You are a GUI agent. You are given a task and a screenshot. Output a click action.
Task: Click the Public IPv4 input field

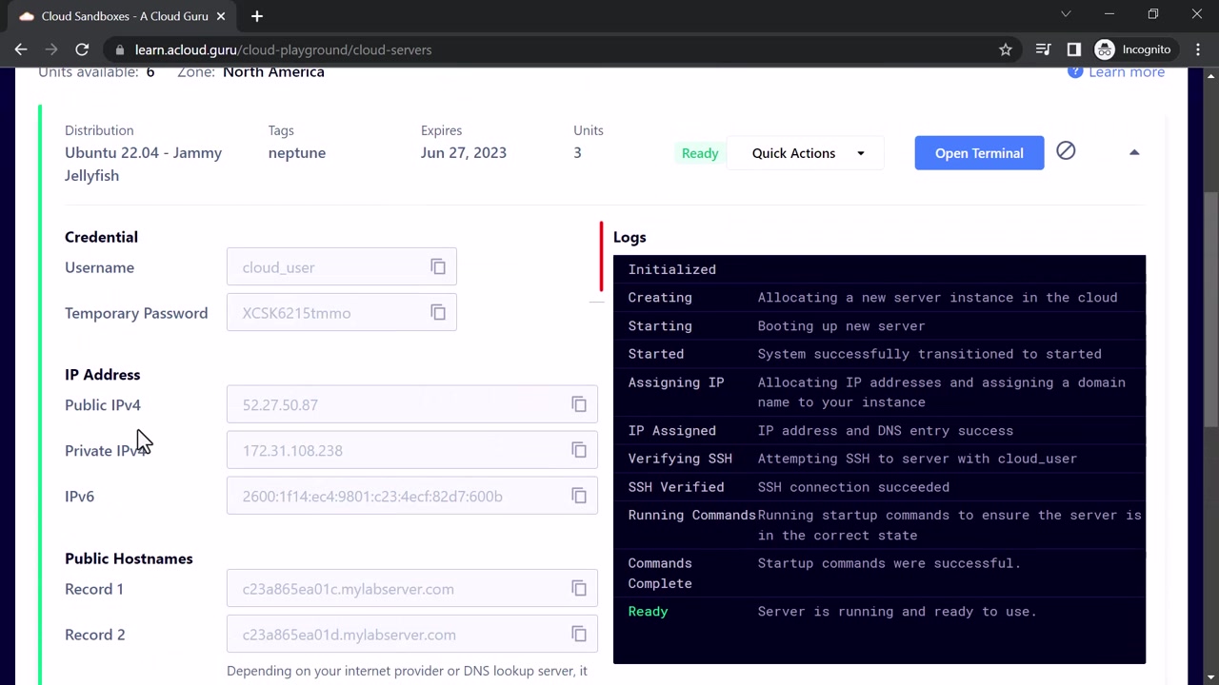click(411, 404)
